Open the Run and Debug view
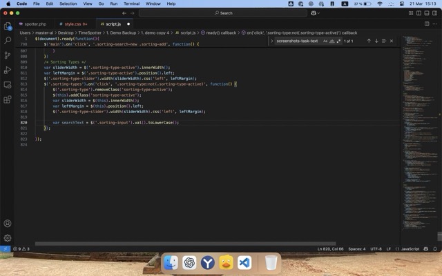Screen dimensions: 442x276 [8, 70]
